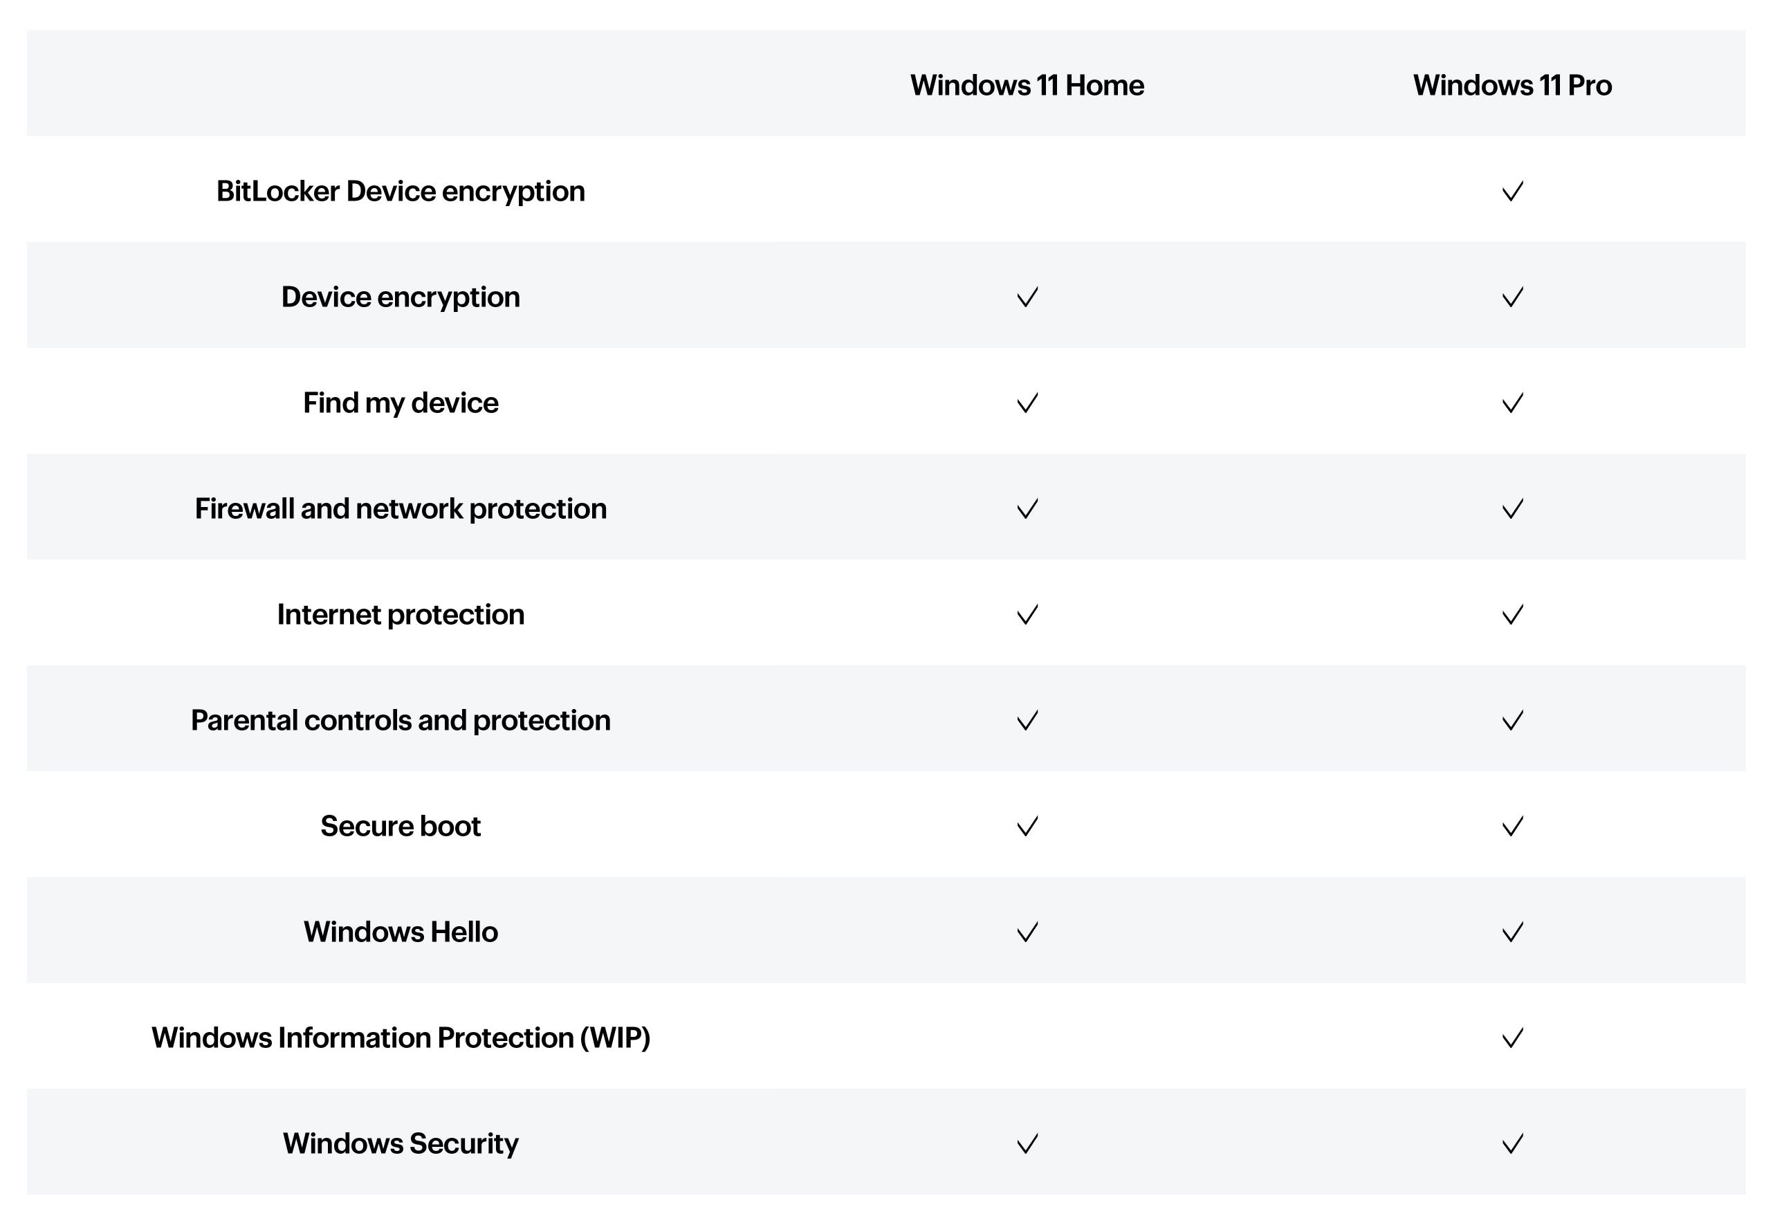Click the Pro checkmark for Parental controls and protection
Screen dimensions: 1773x1225
[x=1512, y=721]
